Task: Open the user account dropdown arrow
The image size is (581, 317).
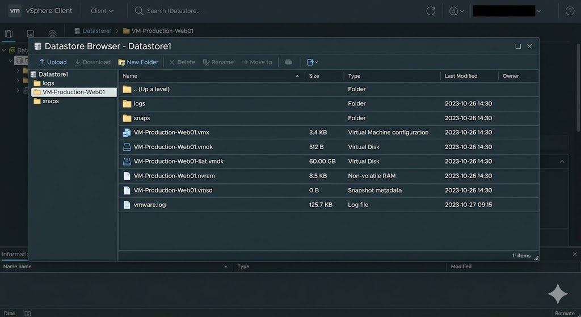Action: coord(539,11)
